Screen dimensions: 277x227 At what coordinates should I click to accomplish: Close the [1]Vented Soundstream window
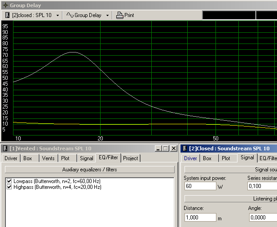[x=173, y=148]
